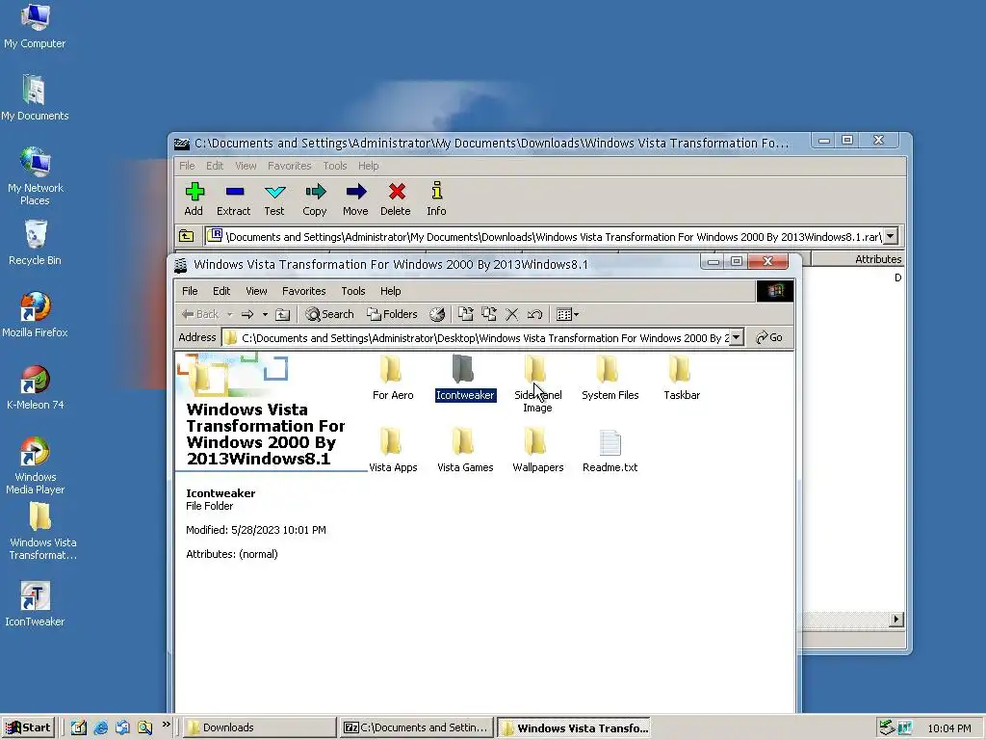Click Info in the 7-Zip toolbar

tap(436, 198)
